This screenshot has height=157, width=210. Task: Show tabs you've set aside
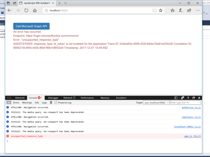pyautogui.click(x=8, y=3)
